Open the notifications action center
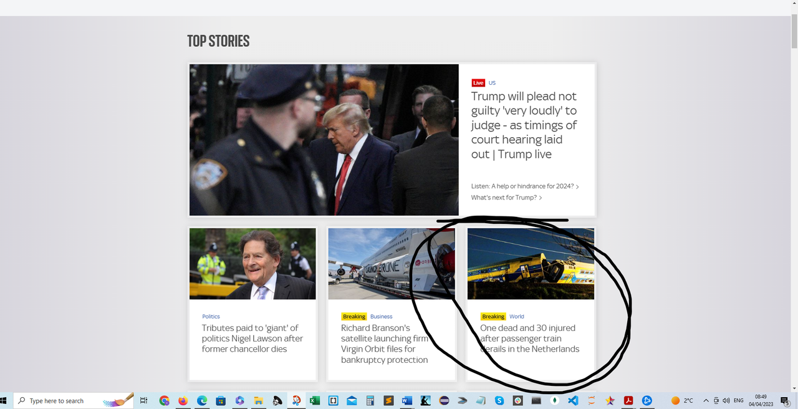 786,401
